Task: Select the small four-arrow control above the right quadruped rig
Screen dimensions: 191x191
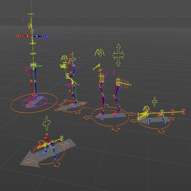Action: [x=155, y=101]
